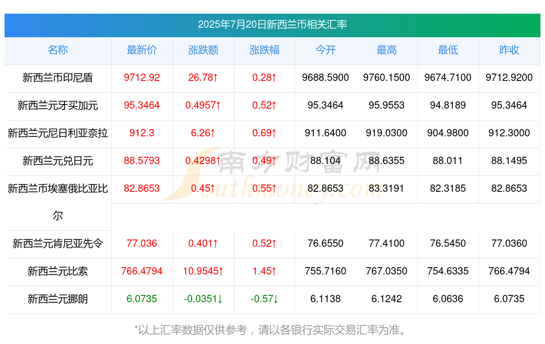Image resolution: width=545 pixels, height=344 pixels.
Task: Click the 涨跌幅 column header
Action: pyautogui.click(x=264, y=50)
